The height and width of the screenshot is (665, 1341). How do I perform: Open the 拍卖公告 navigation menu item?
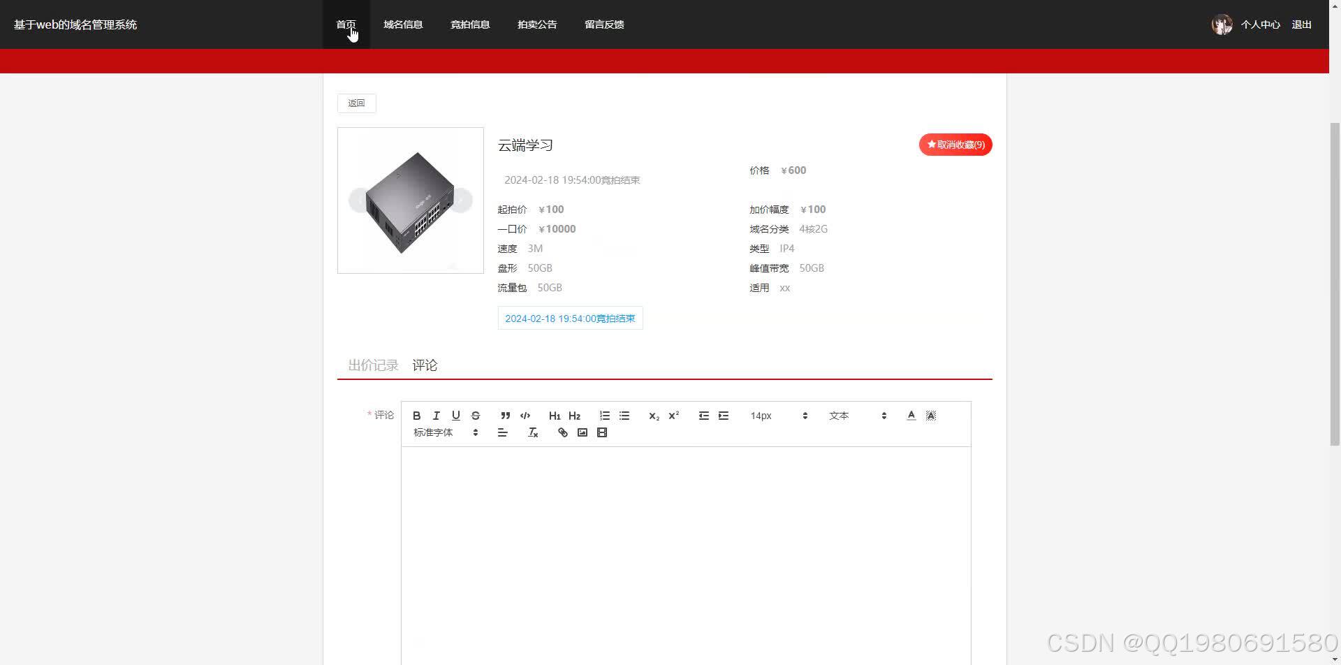click(x=536, y=24)
